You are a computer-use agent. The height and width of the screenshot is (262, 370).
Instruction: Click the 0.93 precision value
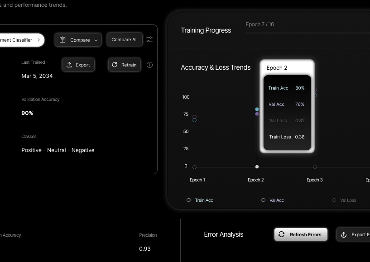145,249
